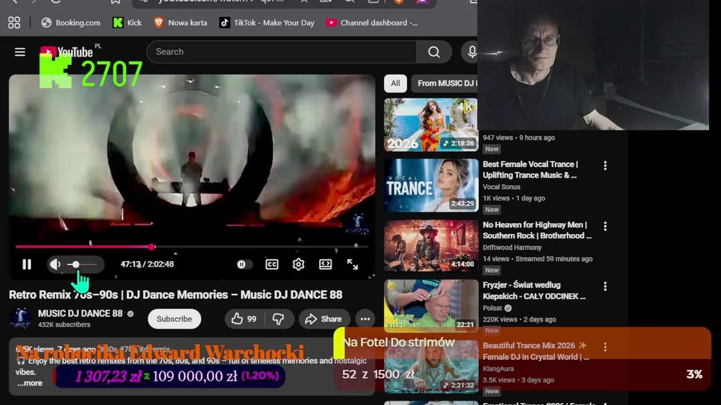Screen dimensions: 721x405
Task: Go to the YouTube home logo
Action: click(66, 52)
